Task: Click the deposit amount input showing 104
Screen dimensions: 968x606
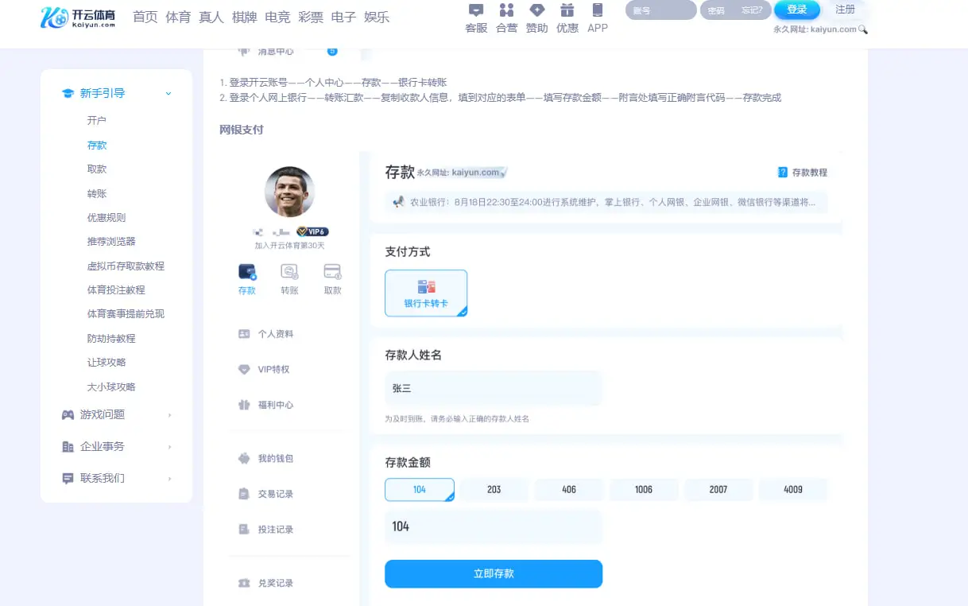Action: coord(493,526)
